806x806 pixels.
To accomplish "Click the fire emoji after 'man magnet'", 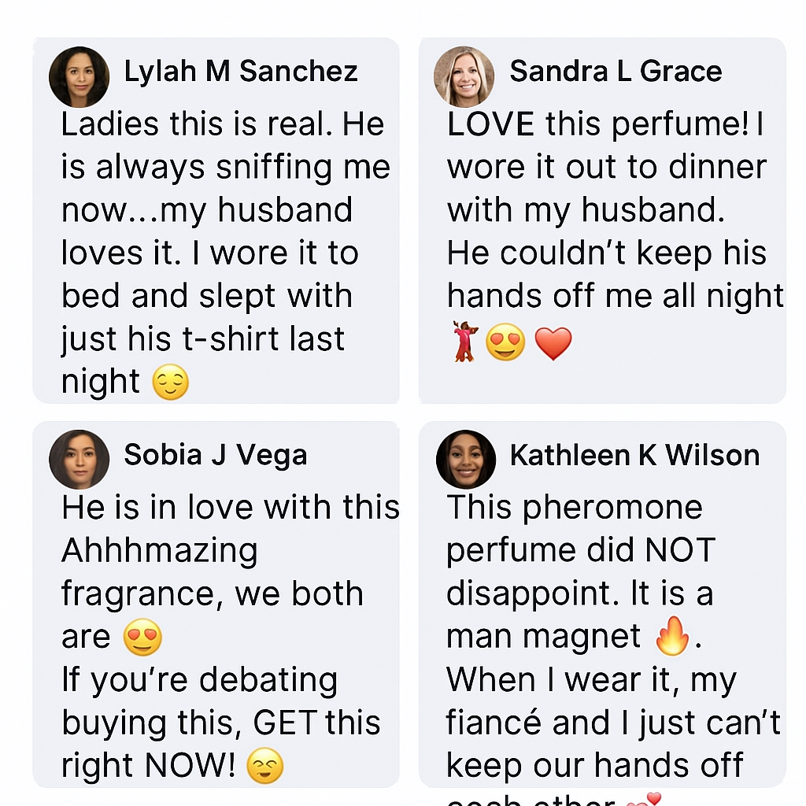I will (x=672, y=635).
